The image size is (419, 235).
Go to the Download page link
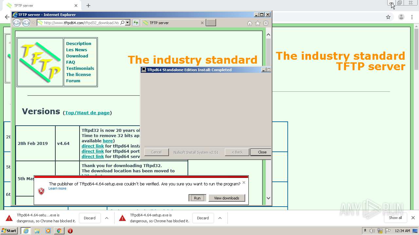click(77, 56)
